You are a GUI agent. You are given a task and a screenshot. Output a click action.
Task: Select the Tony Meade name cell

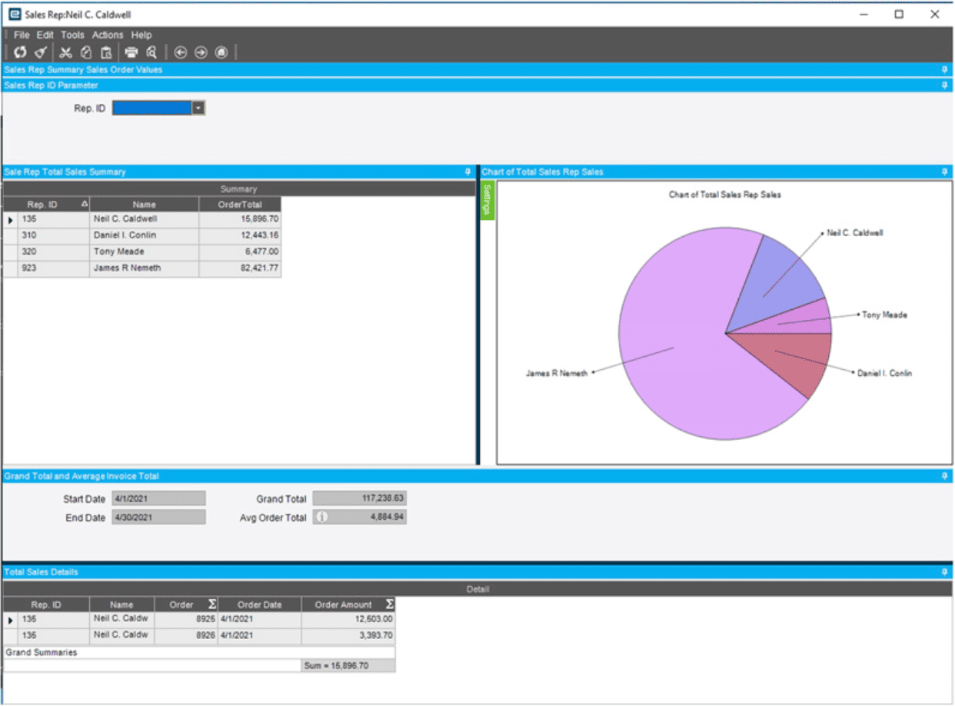click(144, 251)
